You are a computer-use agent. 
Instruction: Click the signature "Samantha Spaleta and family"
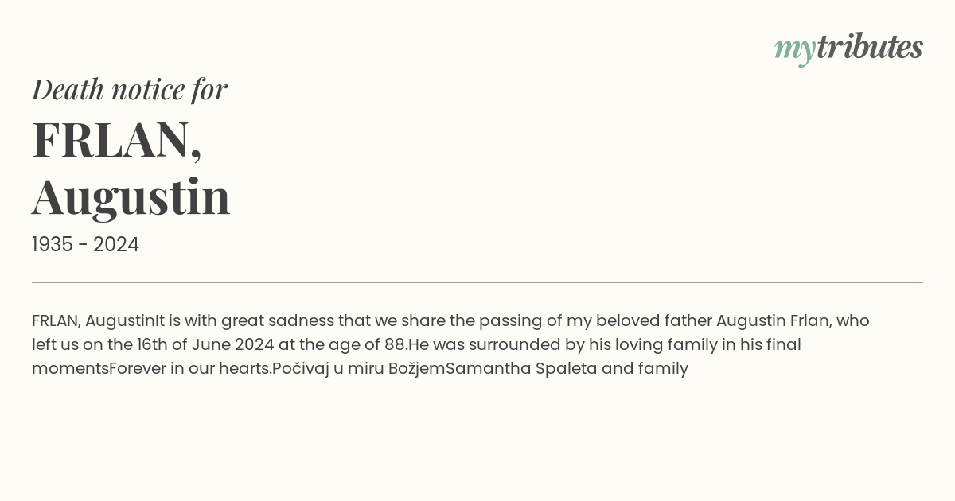click(x=567, y=368)
